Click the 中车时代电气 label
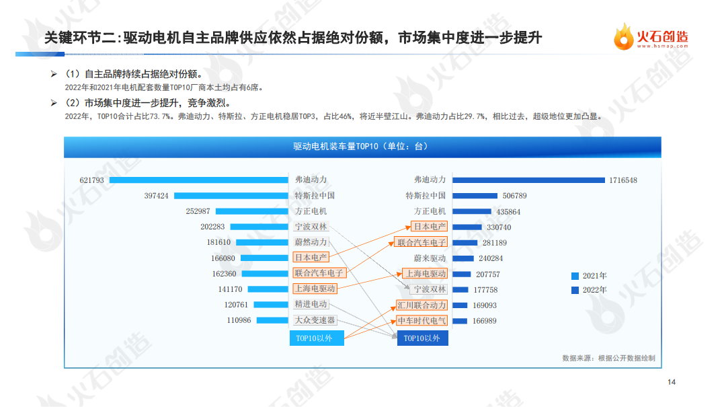The width and height of the screenshot is (724, 407). [421, 321]
